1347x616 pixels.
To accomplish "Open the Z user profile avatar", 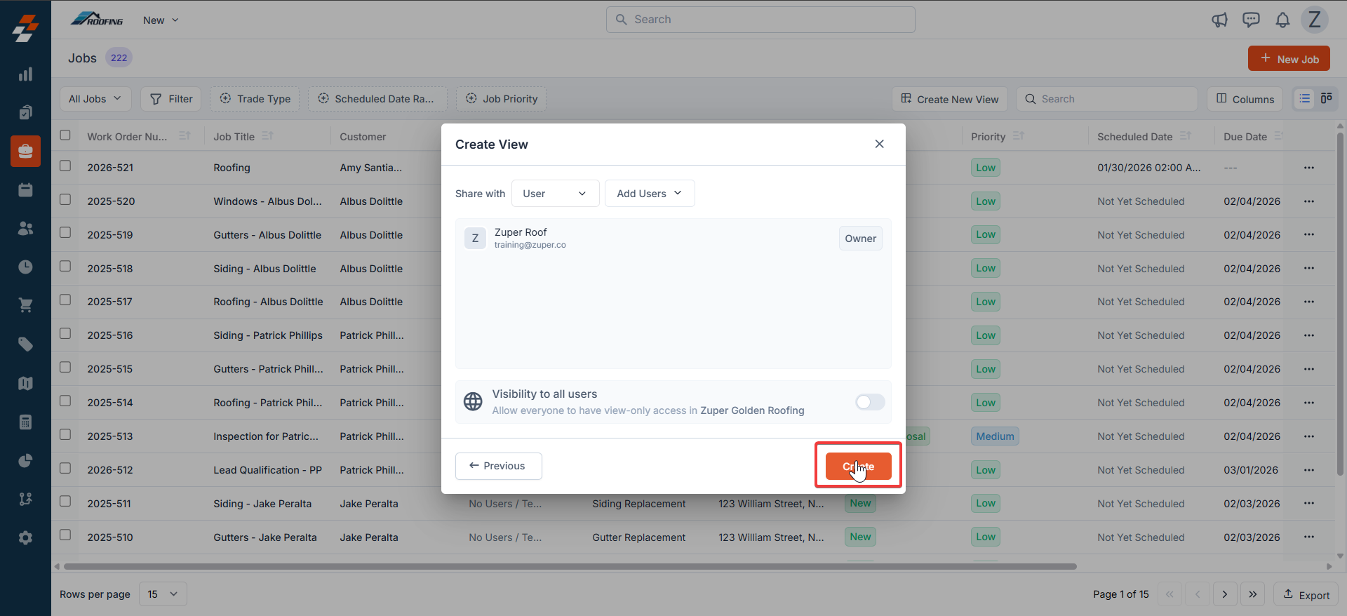I will coord(1315,20).
